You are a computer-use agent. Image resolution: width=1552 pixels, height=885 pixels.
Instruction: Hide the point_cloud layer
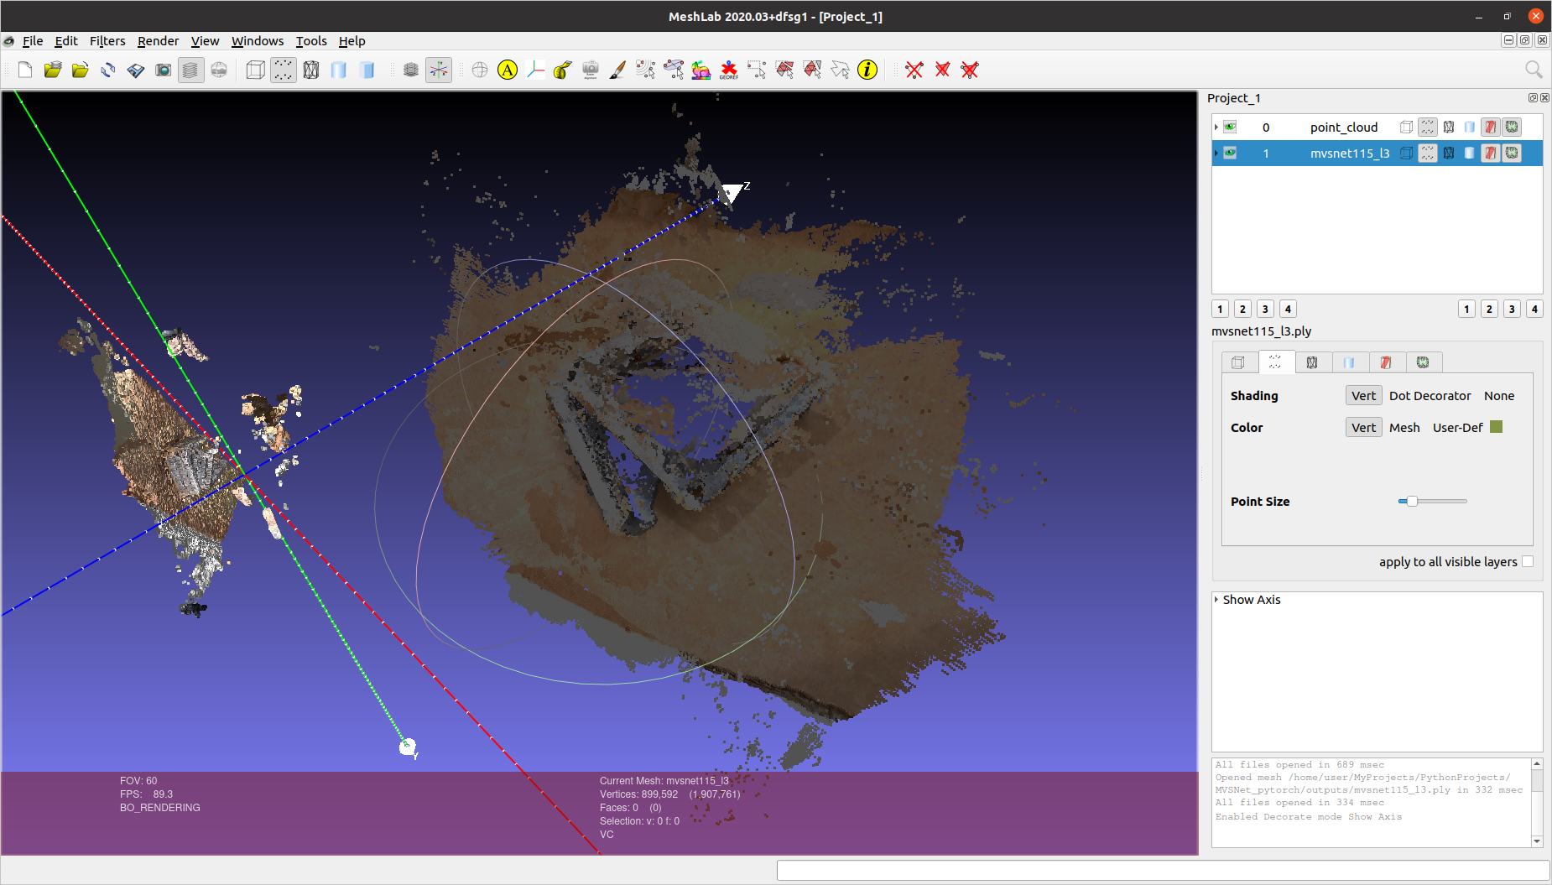[x=1228, y=127]
